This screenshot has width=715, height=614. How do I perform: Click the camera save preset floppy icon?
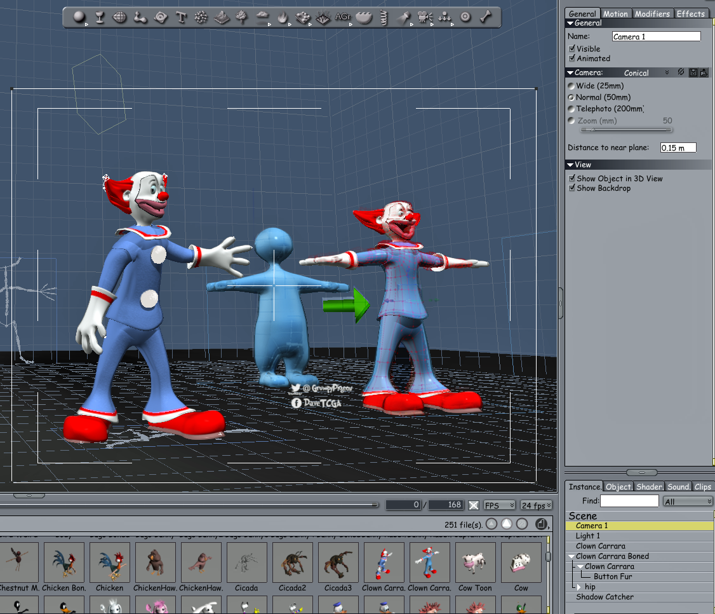pyautogui.click(x=693, y=72)
